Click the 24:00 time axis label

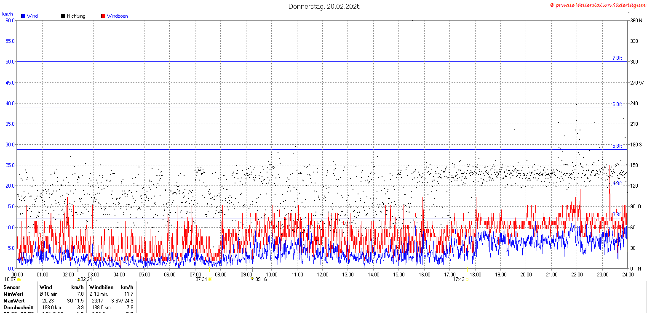coord(628,275)
